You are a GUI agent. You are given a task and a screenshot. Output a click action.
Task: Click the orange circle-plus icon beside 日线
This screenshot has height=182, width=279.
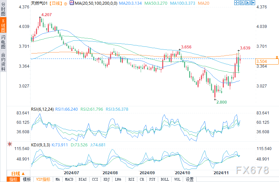(66, 4)
